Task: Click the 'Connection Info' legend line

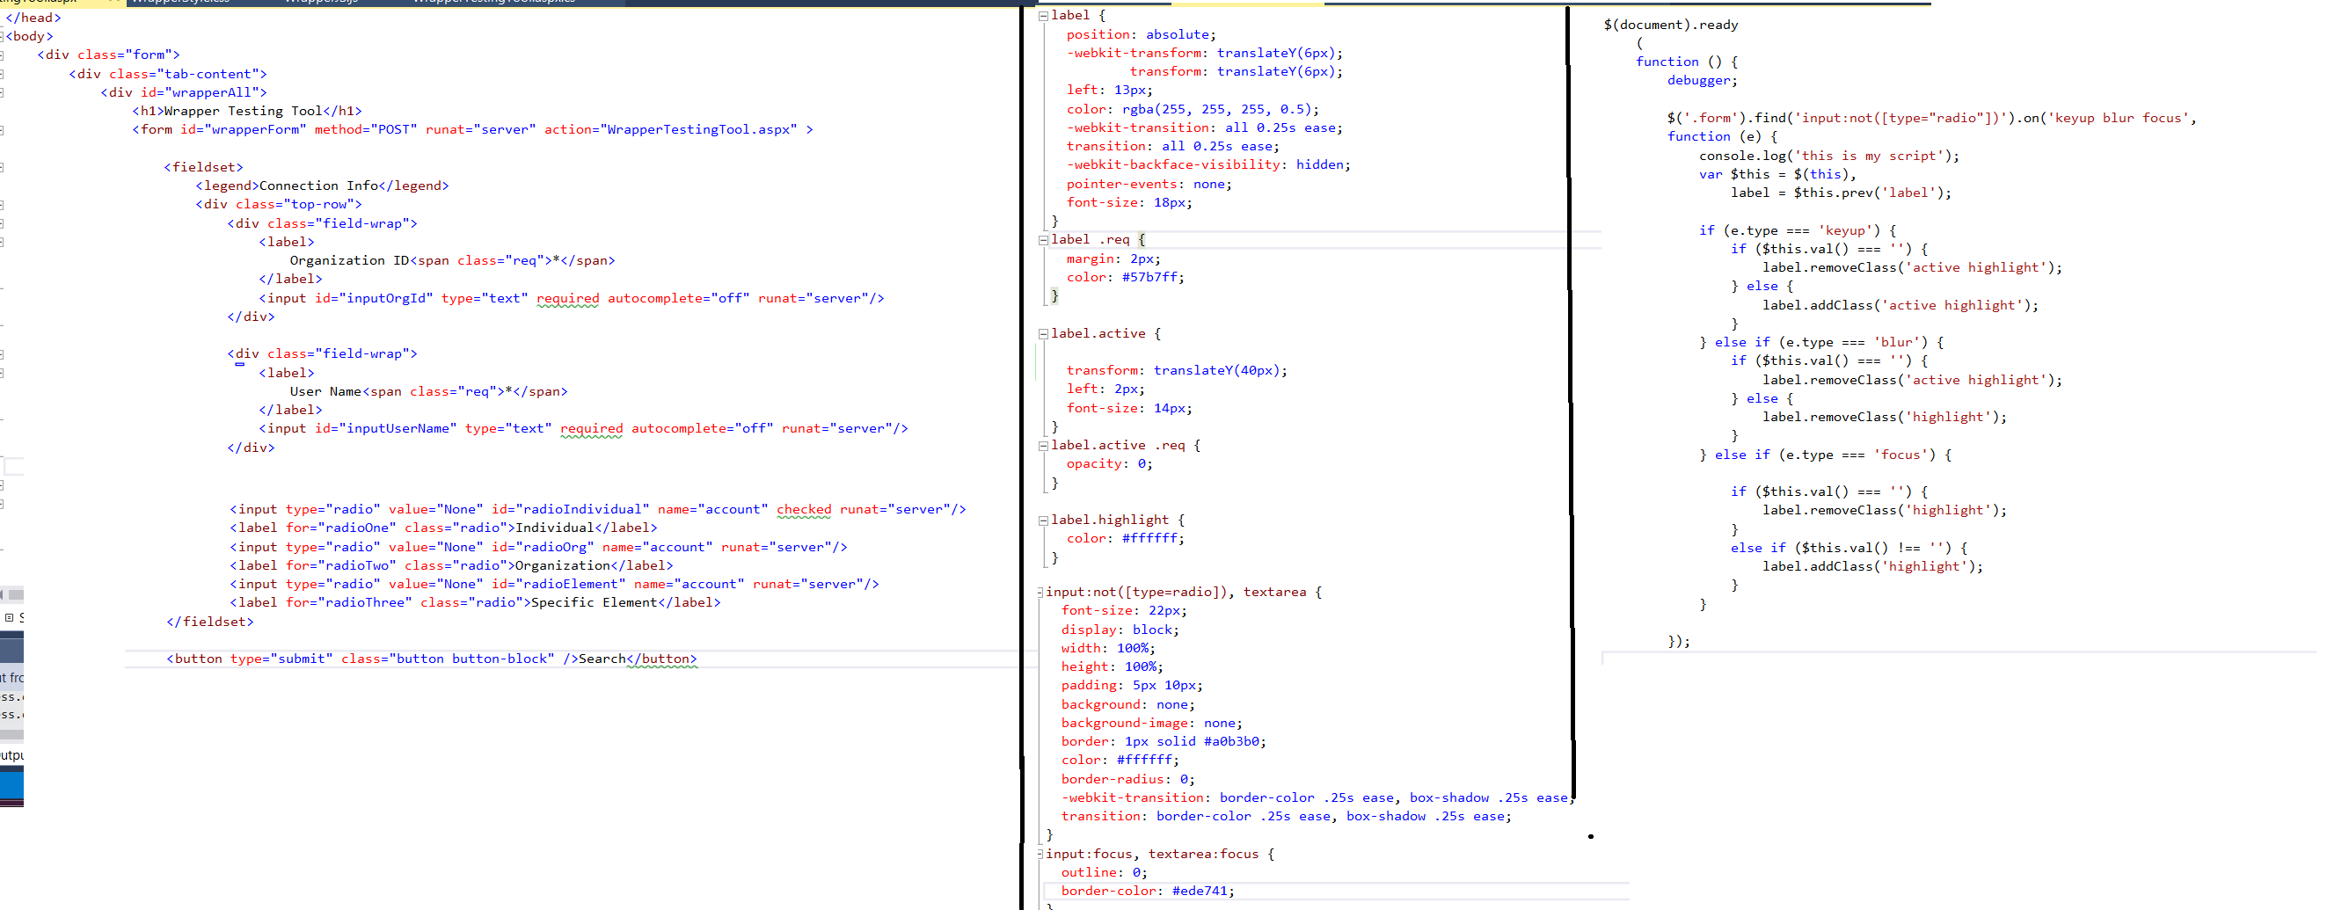Action: click(322, 186)
